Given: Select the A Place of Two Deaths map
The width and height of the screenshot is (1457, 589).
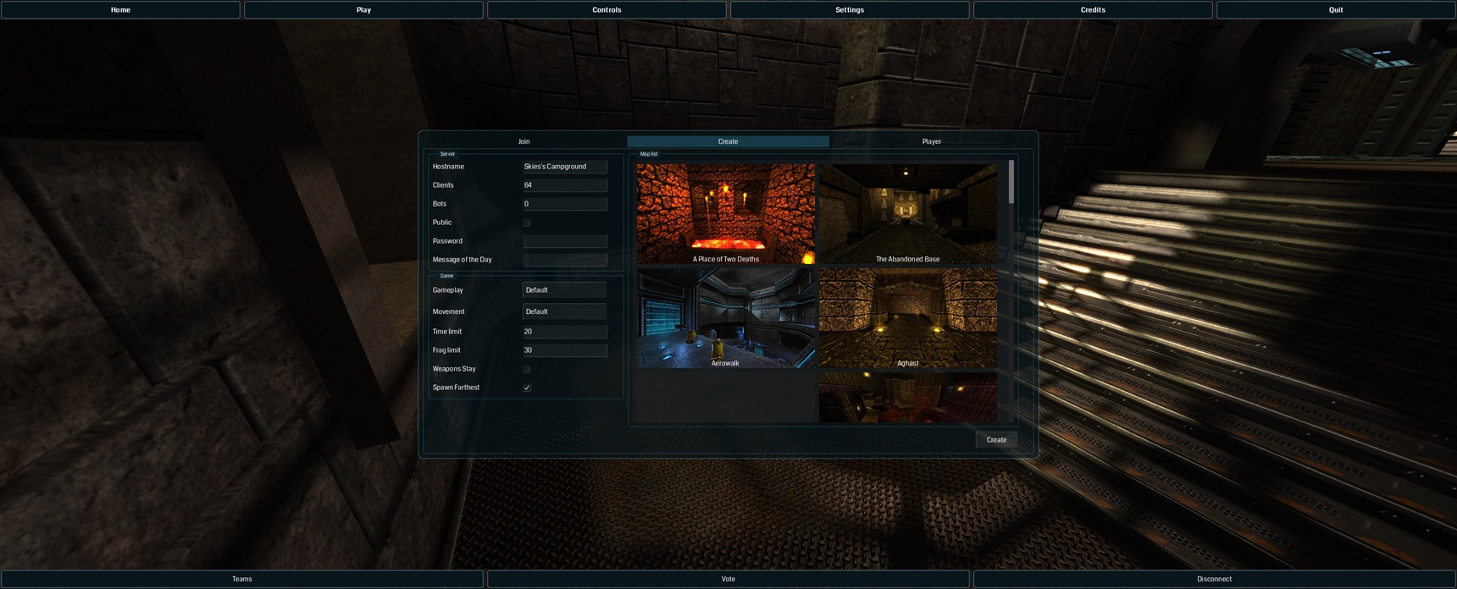Looking at the screenshot, I should pyautogui.click(x=726, y=213).
